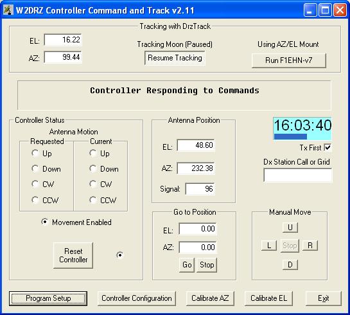This screenshot has height=315, width=350.
Task: Launch Run F1EHN-v7 button
Action: (289, 60)
